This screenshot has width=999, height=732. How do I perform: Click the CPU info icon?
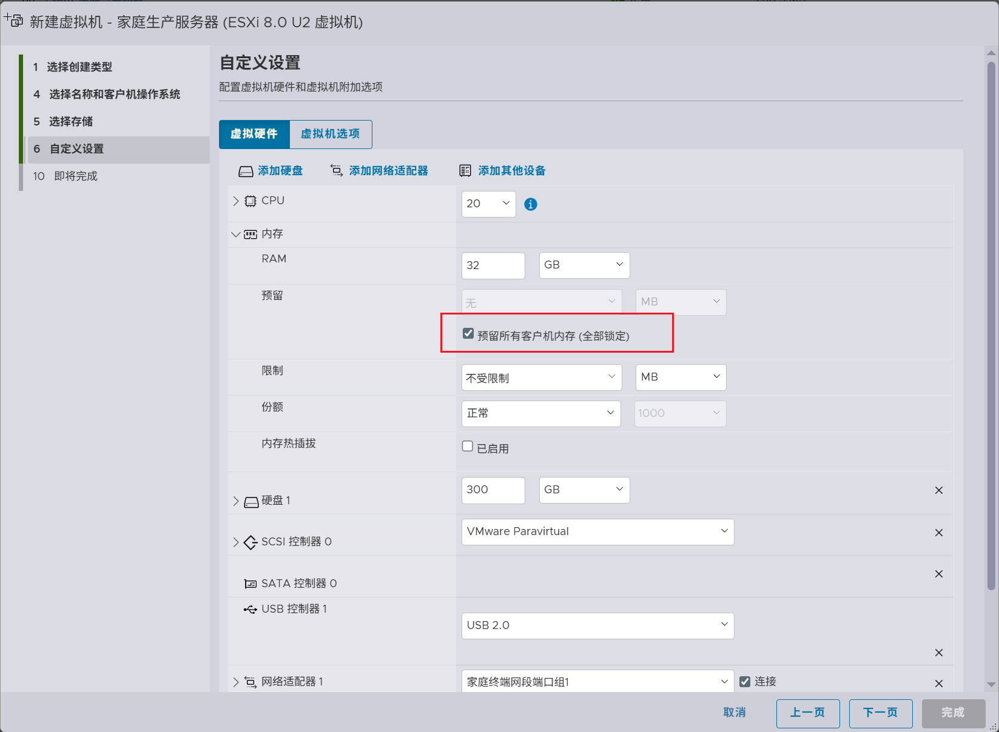pyautogui.click(x=530, y=204)
